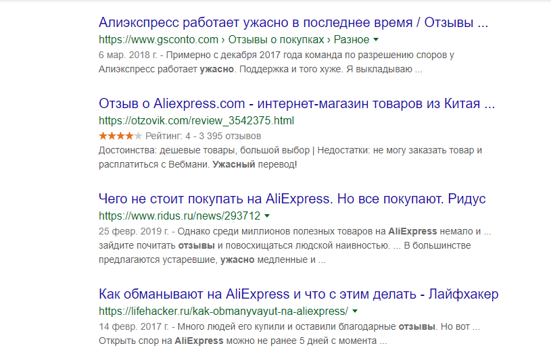Click 'Открыть спор на AliExpress' snippet line
The image size is (551, 350).
tap(243, 341)
